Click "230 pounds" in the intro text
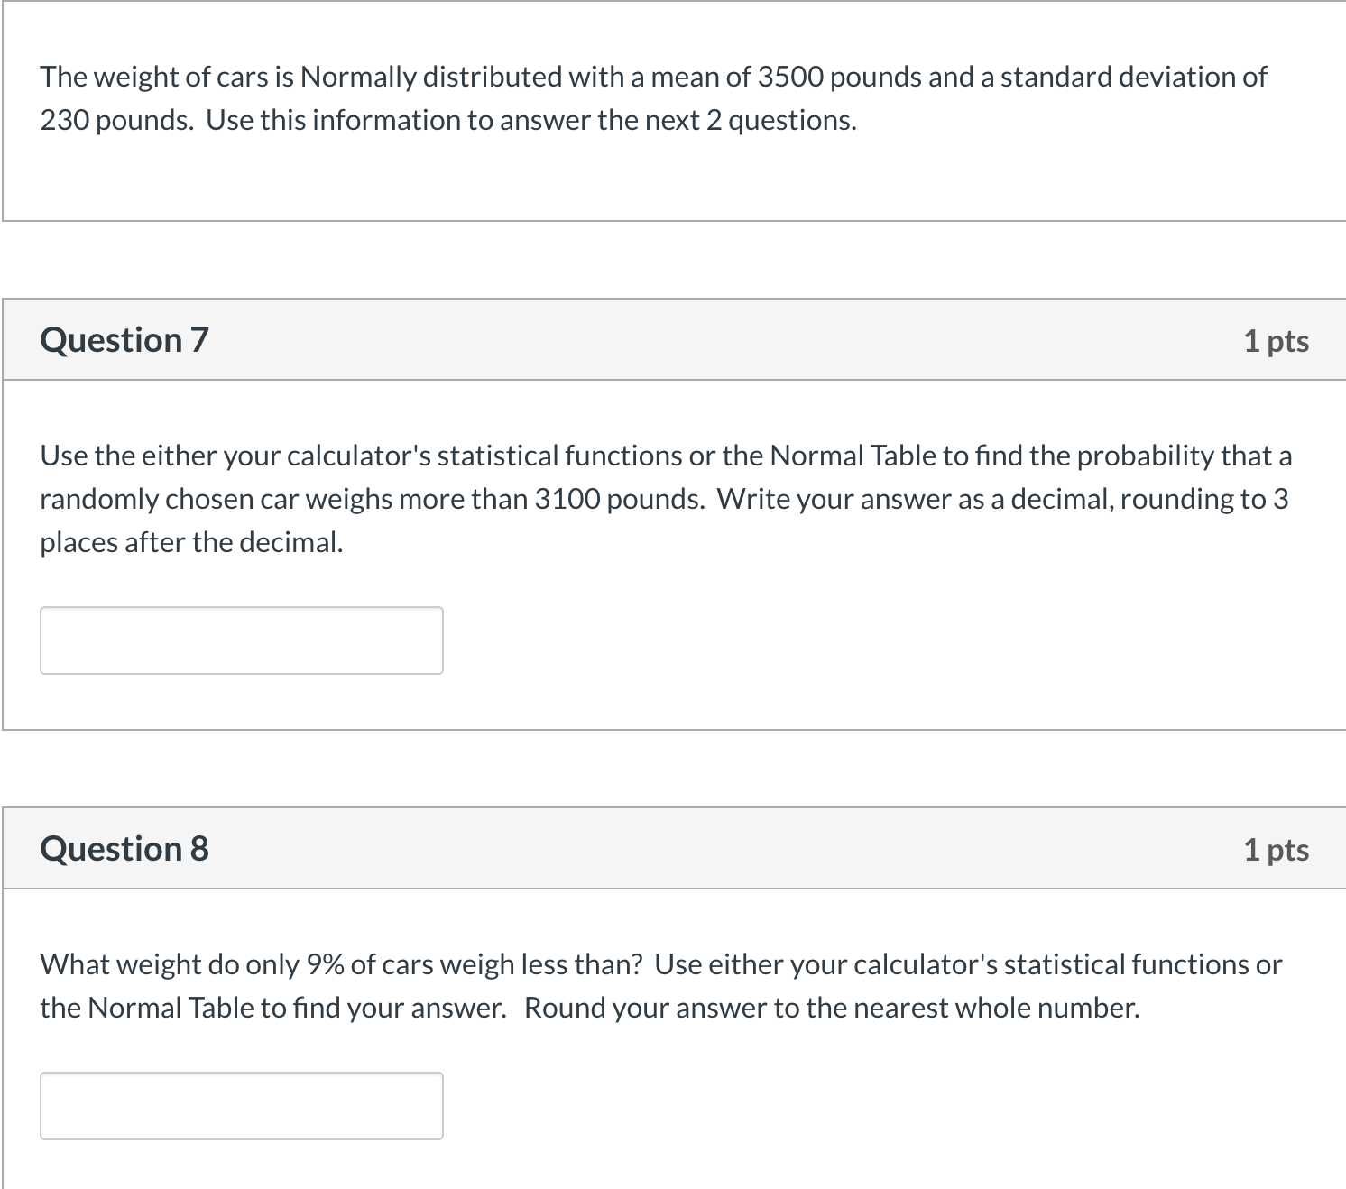This screenshot has width=1346, height=1189. click(x=115, y=121)
